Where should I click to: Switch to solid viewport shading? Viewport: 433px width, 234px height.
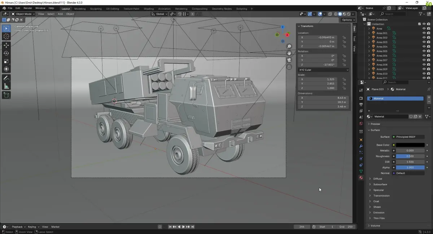tap(340, 14)
